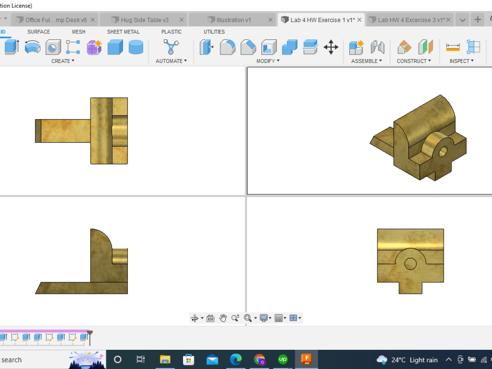This screenshot has width=492, height=369.
Task: Close the Illustration v1 tab
Action: 271,20
